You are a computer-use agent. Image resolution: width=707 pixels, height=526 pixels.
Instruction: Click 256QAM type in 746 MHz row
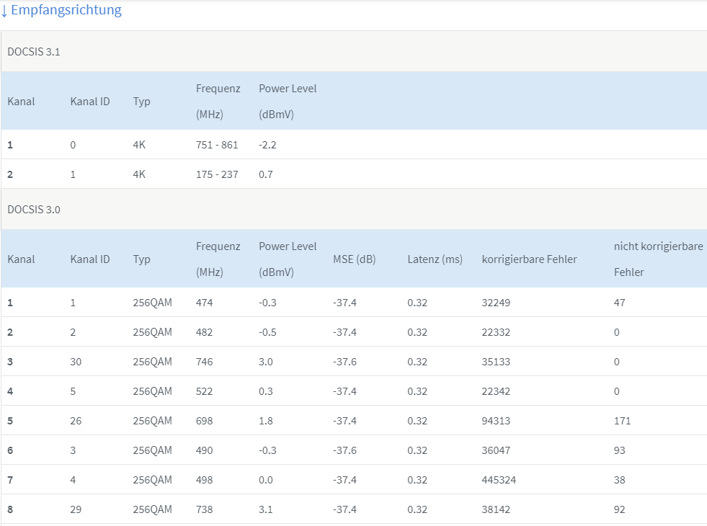click(x=152, y=362)
